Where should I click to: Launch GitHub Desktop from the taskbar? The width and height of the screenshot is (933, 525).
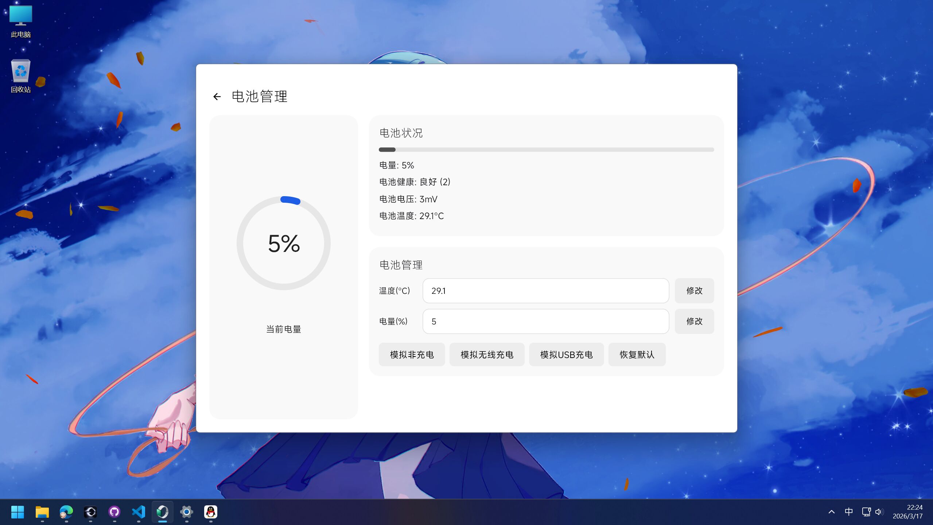click(x=114, y=512)
